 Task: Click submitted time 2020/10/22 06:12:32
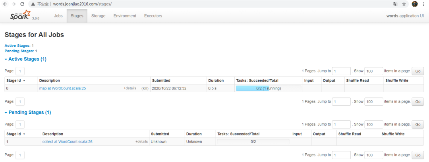click(169, 88)
